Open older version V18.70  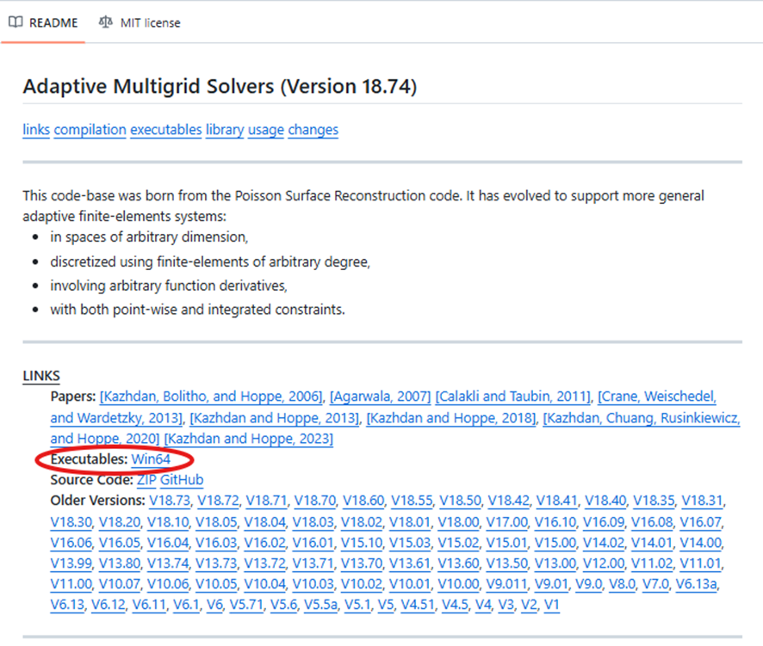pos(315,501)
